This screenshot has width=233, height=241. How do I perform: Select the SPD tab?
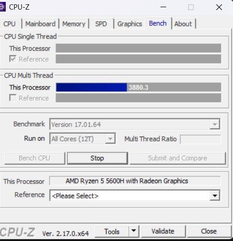pyautogui.click(x=101, y=24)
